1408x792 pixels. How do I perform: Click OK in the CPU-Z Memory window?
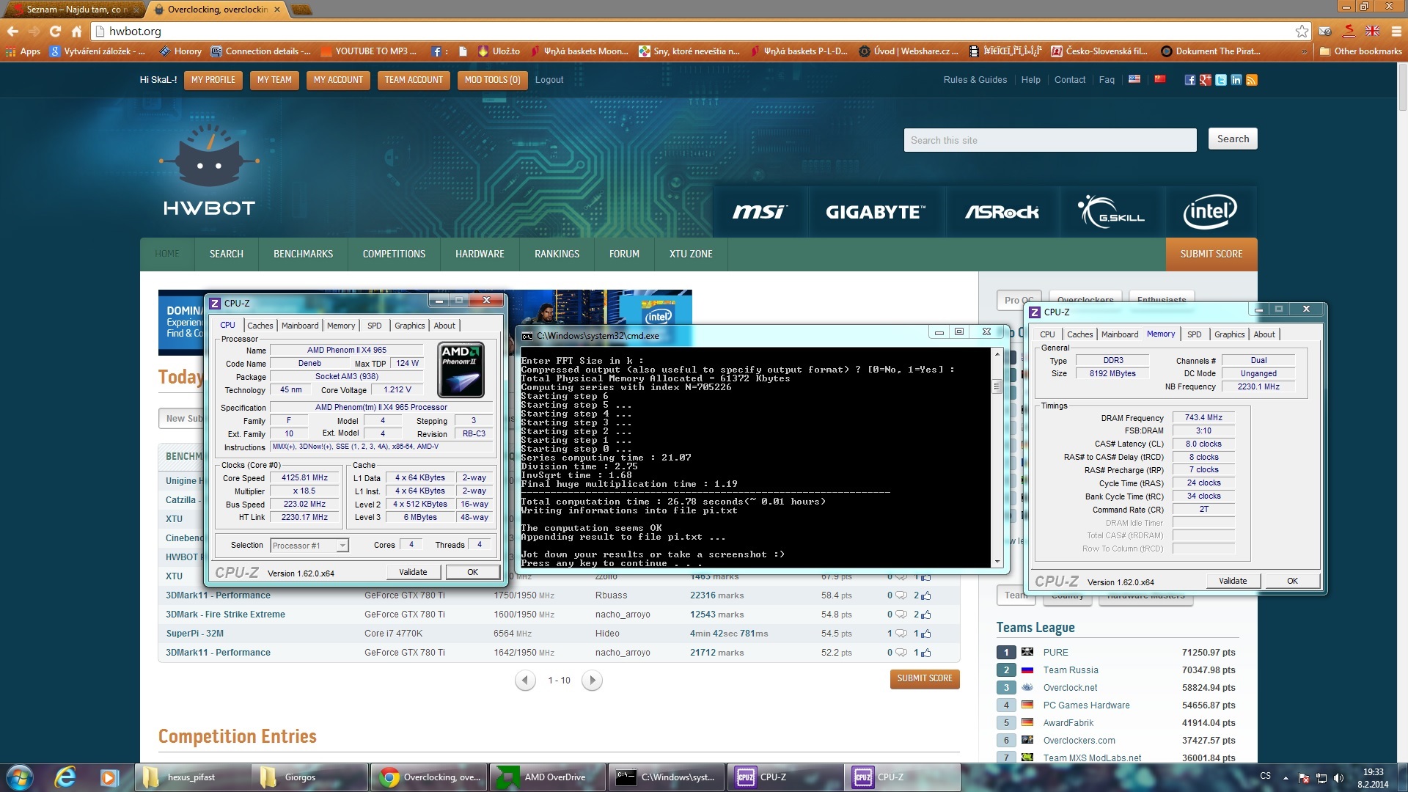[x=1292, y=581]
